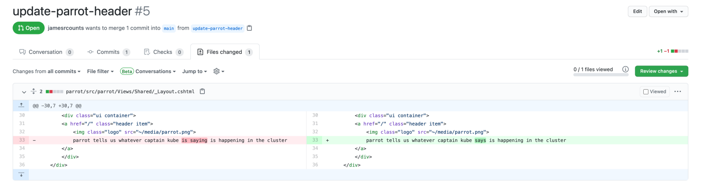Switch to the Conversation tab
The width and height of the screenshot is (701, 184).
pos(46,52)
